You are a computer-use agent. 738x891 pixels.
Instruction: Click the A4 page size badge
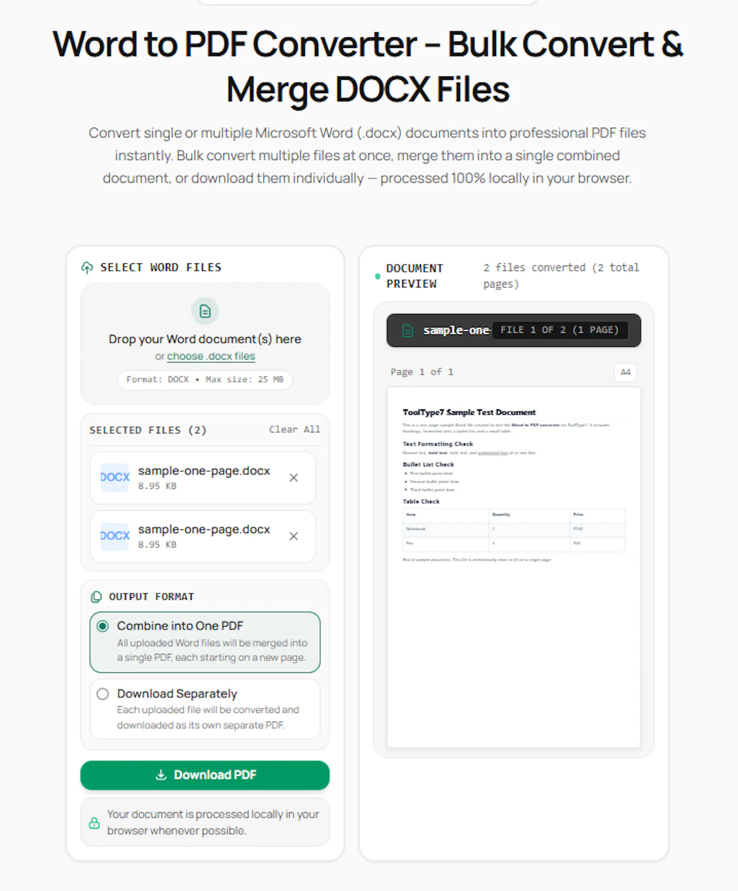coord(625,372)
